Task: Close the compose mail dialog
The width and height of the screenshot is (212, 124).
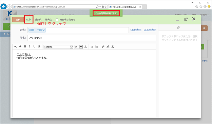Action: 194,19
